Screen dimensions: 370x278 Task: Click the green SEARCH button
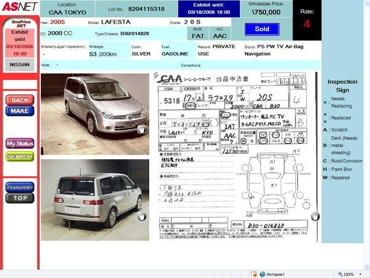click(x=20, y=156)
